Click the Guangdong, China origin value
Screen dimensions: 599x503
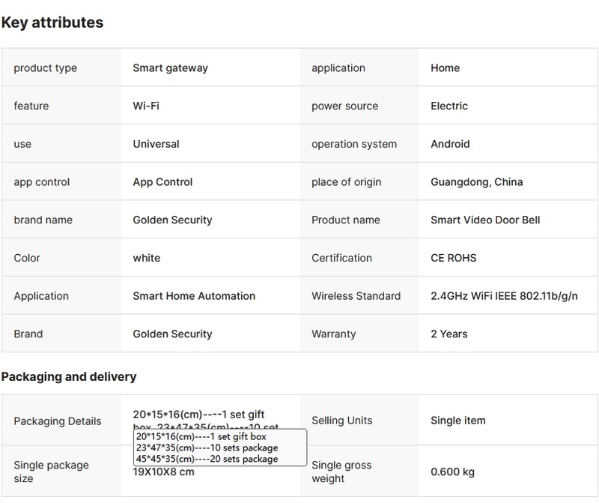coord(477,182)
